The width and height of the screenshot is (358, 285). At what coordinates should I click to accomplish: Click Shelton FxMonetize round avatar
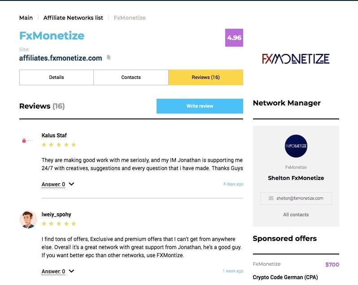point(296,146)
